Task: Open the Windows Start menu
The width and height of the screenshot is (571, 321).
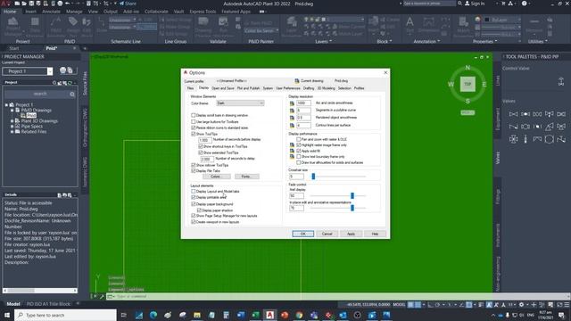Action: click(x=7, y=315)
